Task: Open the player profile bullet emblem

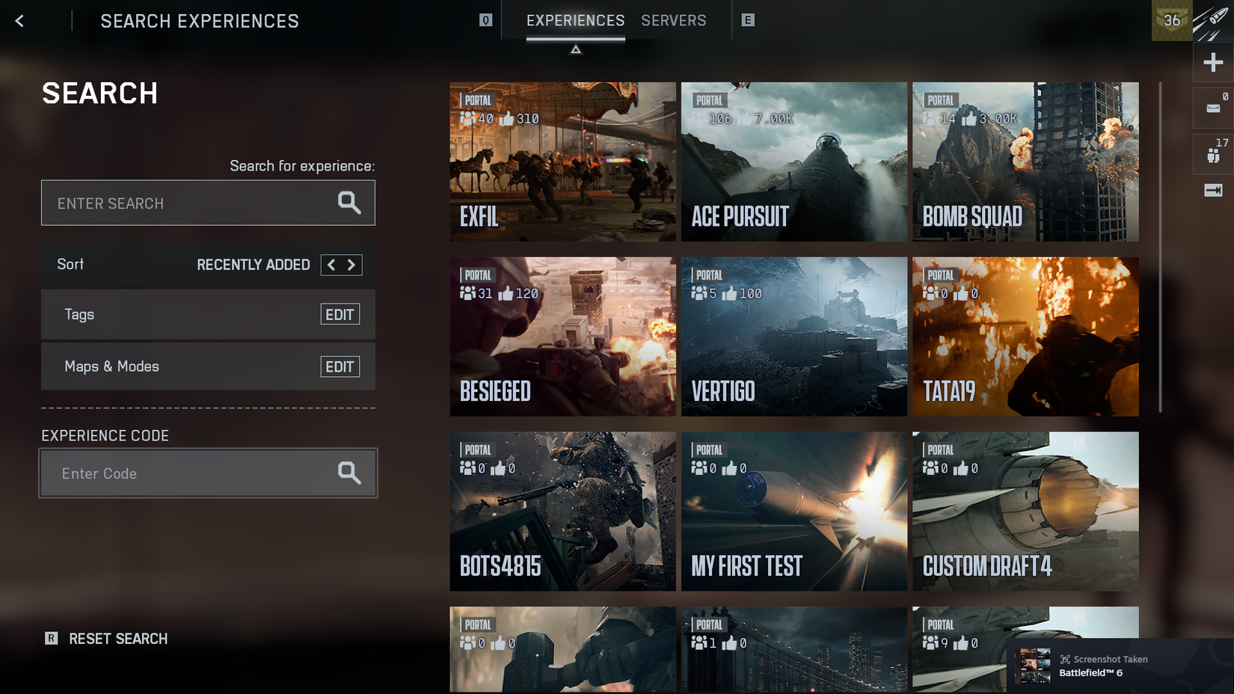Action: 1213,21
